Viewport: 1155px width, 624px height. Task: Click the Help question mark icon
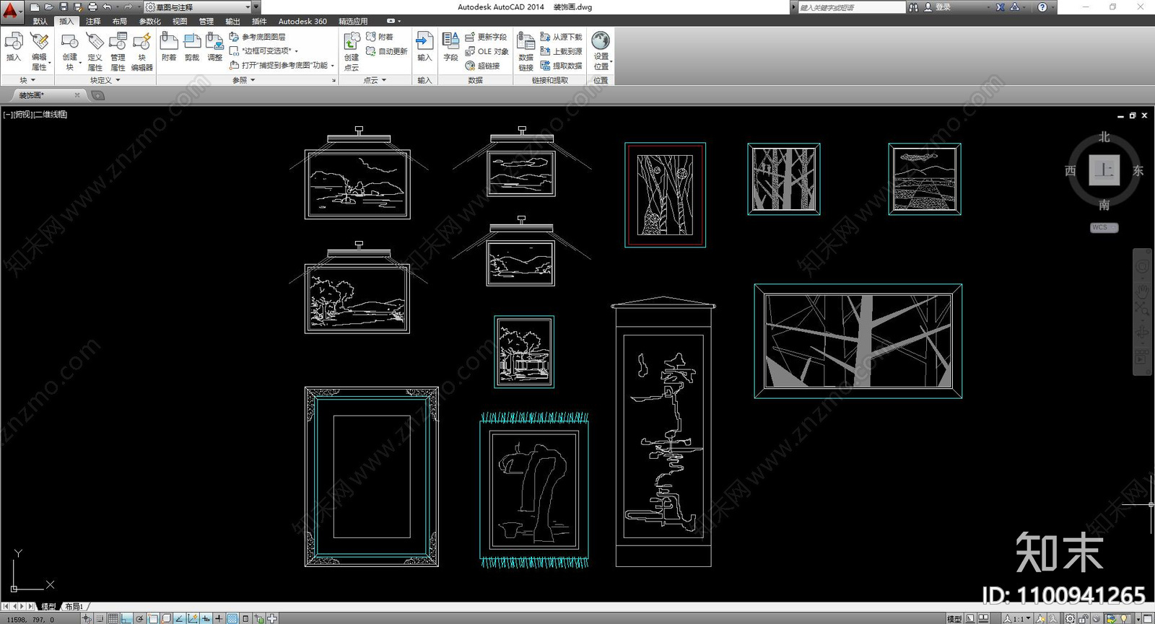1042,7
